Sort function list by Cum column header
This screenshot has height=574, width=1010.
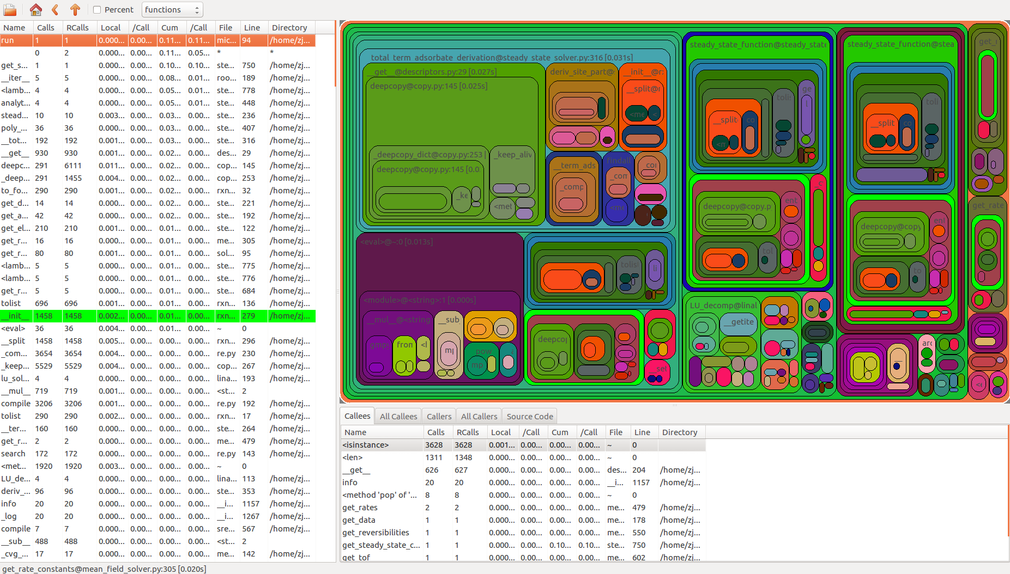(170, 28)
